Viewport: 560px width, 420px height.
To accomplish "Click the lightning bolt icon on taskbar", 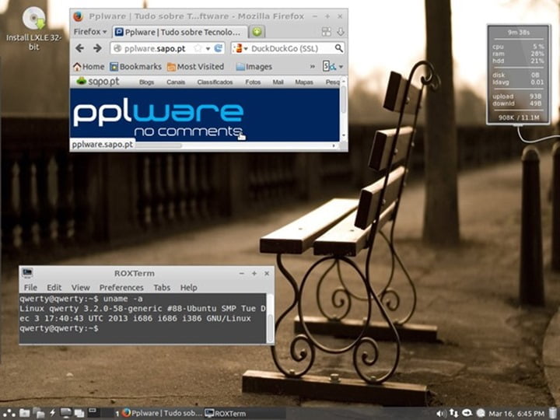I will [53, 413].
